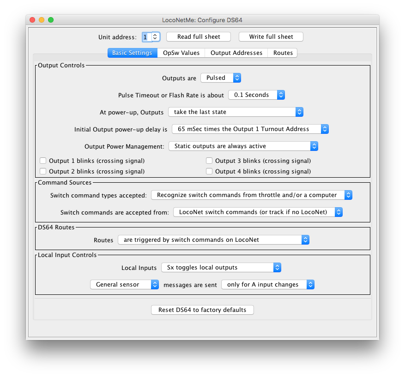Click Read full sheet button
This screenshot has height=377, width=405.
point(199,36)
